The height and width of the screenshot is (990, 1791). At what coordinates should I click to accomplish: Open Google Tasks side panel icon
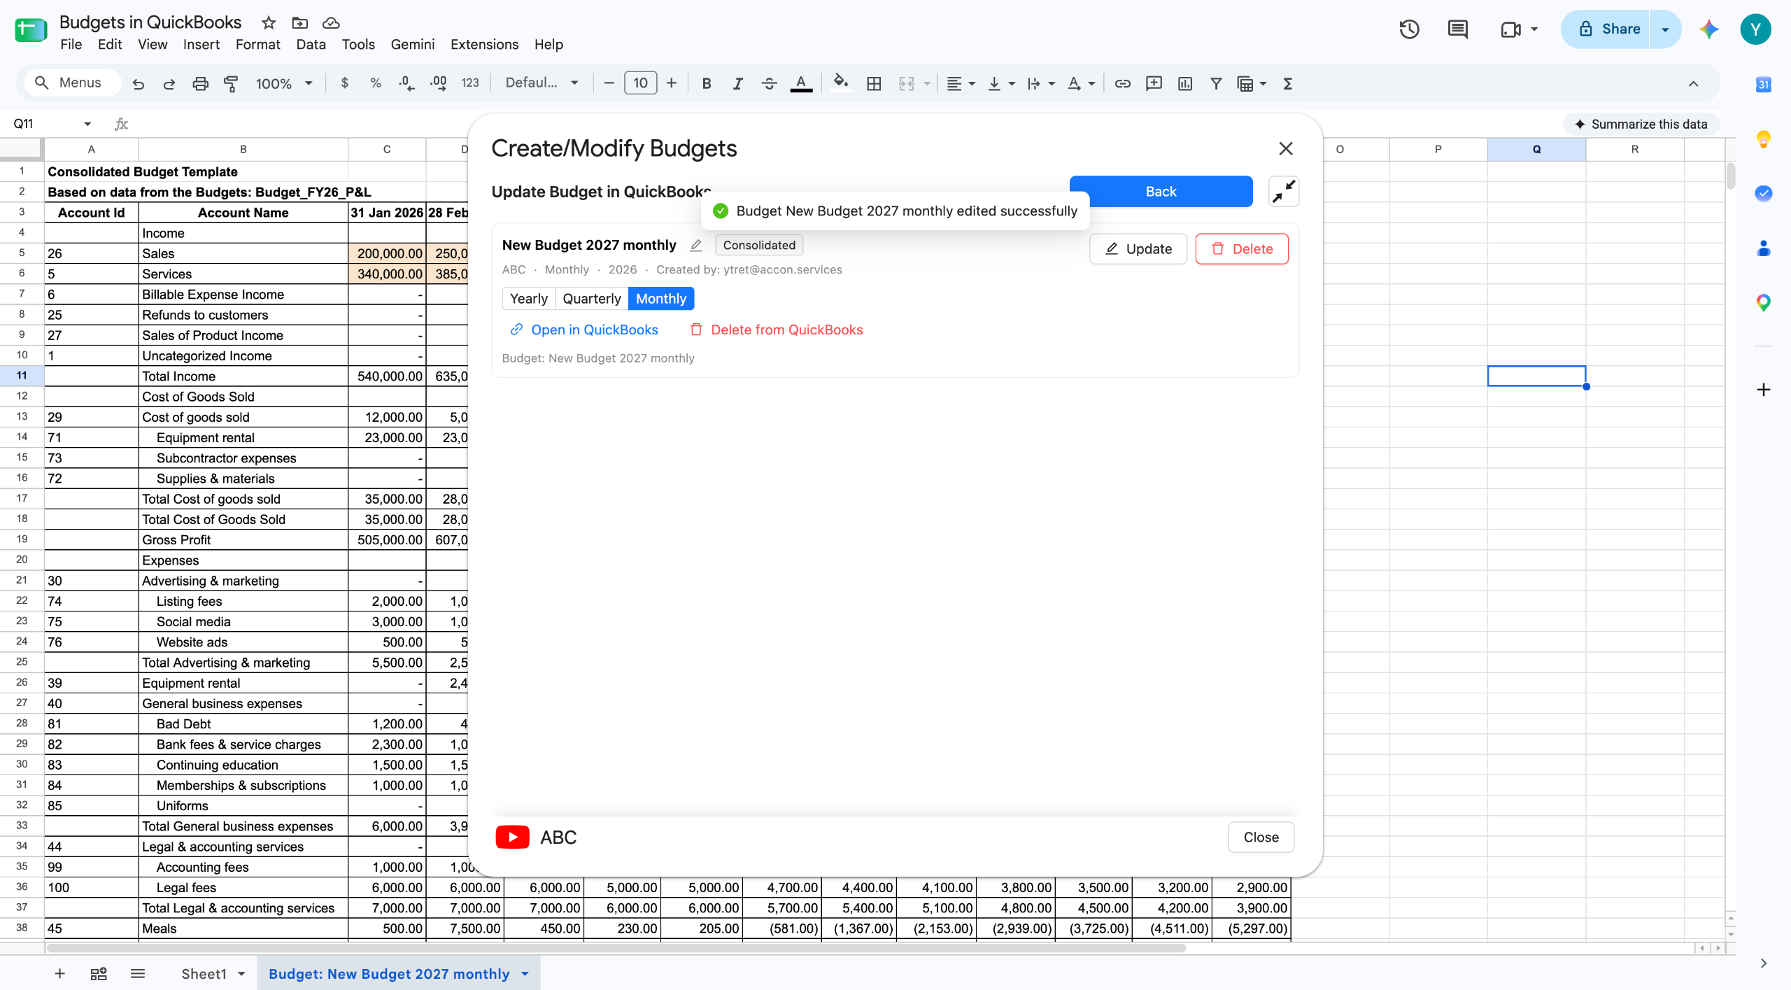pos(1763,193)
